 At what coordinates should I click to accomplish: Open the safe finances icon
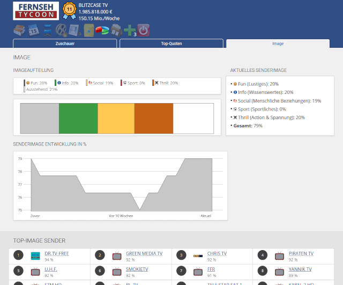89,30
